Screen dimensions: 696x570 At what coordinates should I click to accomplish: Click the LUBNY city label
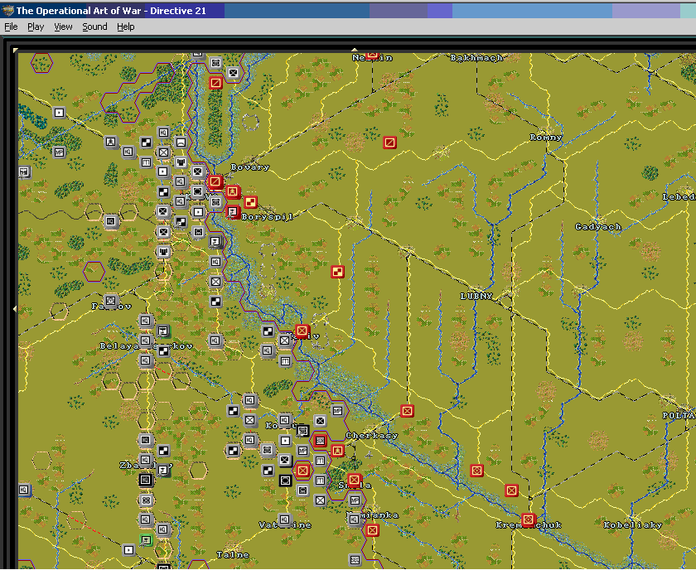(x=476, y=296)
